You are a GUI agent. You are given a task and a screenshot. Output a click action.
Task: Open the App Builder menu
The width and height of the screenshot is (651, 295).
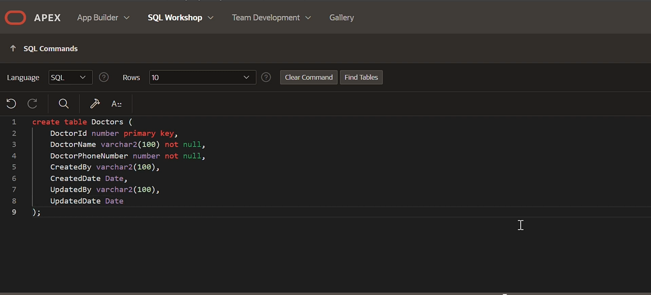[x=103, y=17]
